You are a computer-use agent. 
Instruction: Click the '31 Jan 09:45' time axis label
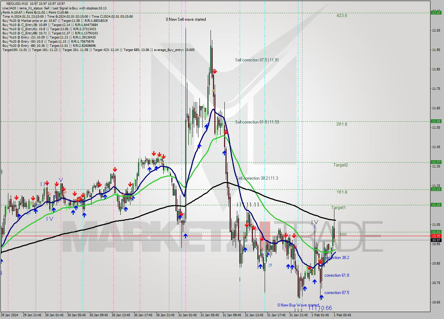pos(232,315)
